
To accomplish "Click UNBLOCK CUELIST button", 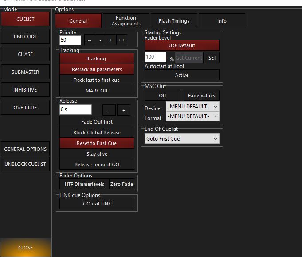I will pyautogui.click(x=25, y=164).
